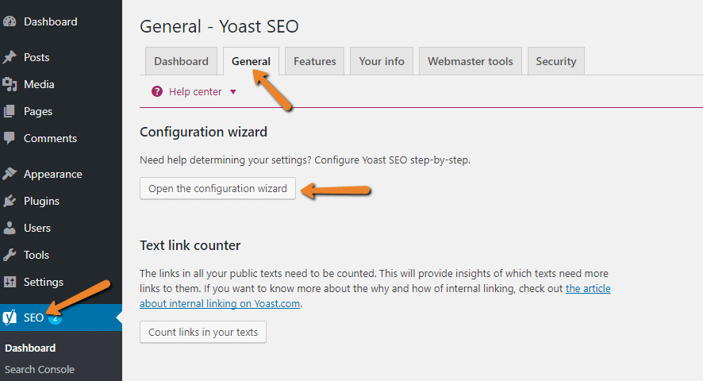Image resolution: width=703 pixels, height=381 pixels.
Task: Click the Posts pushpin icon
Action: point(10,57)
